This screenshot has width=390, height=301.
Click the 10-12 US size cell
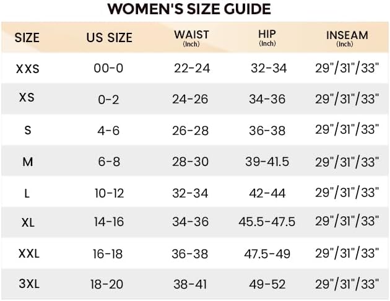(108, 193)
